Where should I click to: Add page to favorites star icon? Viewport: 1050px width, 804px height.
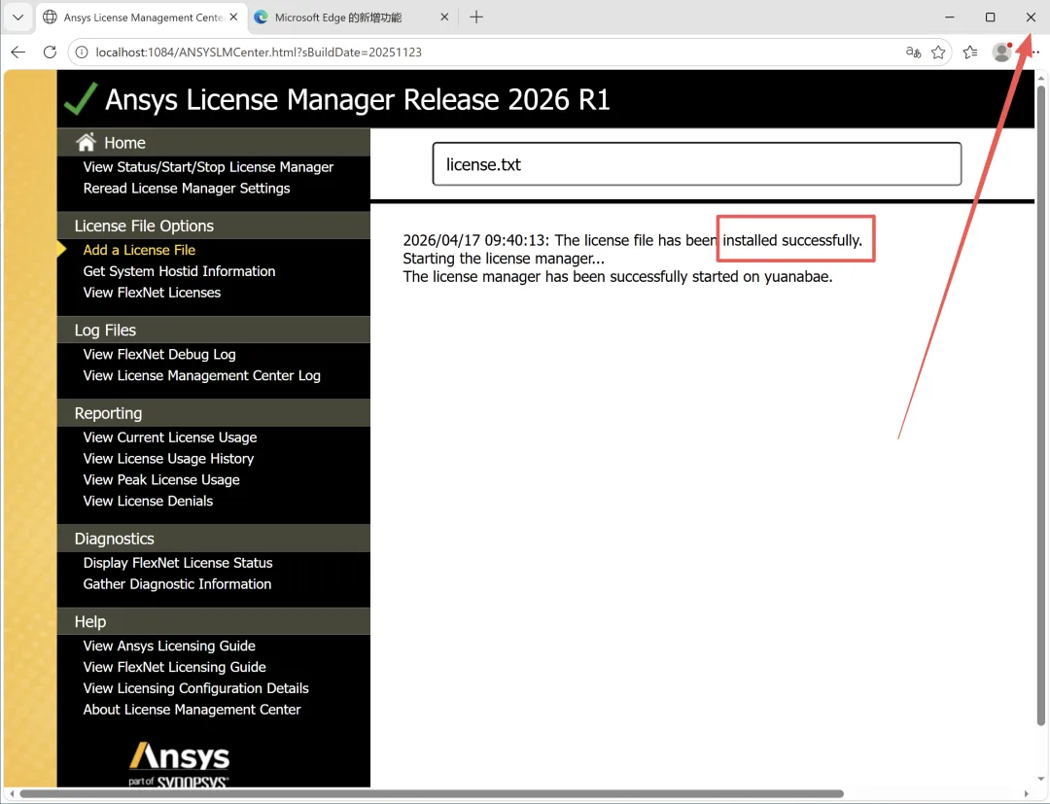pos(938,52)
